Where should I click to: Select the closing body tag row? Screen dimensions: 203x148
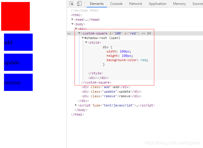81,110
